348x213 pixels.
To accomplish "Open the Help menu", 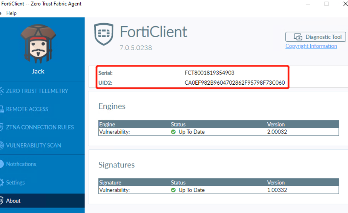I will 12,13.
